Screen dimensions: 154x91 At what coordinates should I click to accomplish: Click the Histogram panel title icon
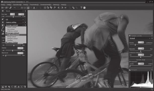(130, 70)
